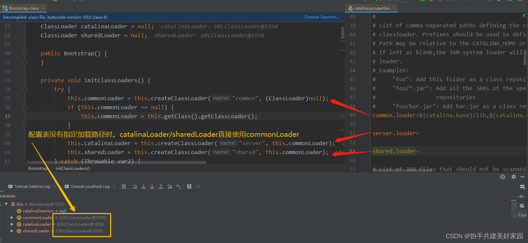Close the Tomcat Localhost Log tab
The width and height of the screenshot is (528, 243).
click(114, 186)
